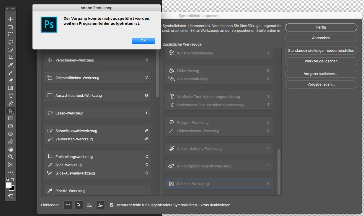Click the Fertig button
The width and height of the screenshot is (364, 216).
[321, 27]
